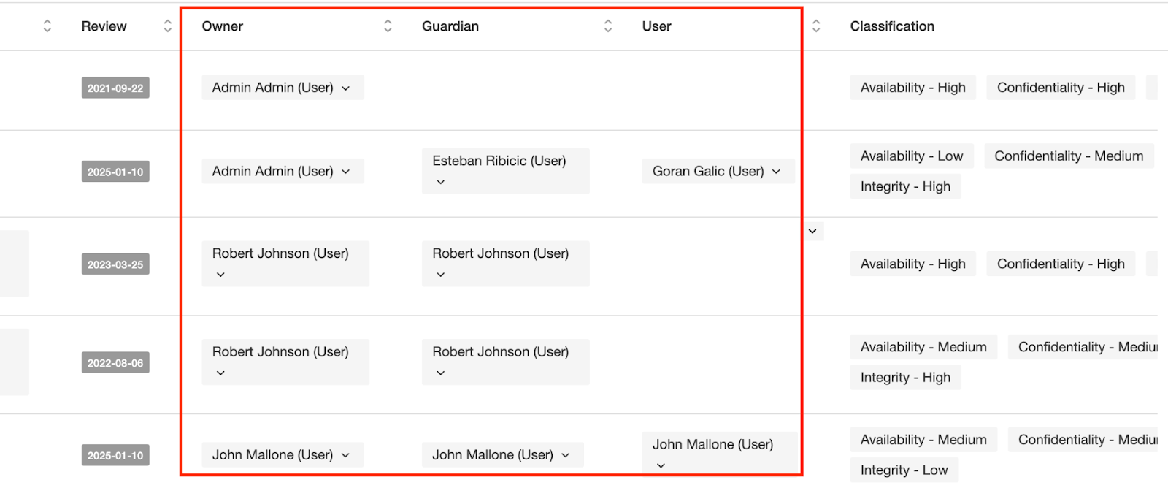Click the Classification column header
Image resolution: width=1168 pixels, height=496 pixels.
coord(892,26)
